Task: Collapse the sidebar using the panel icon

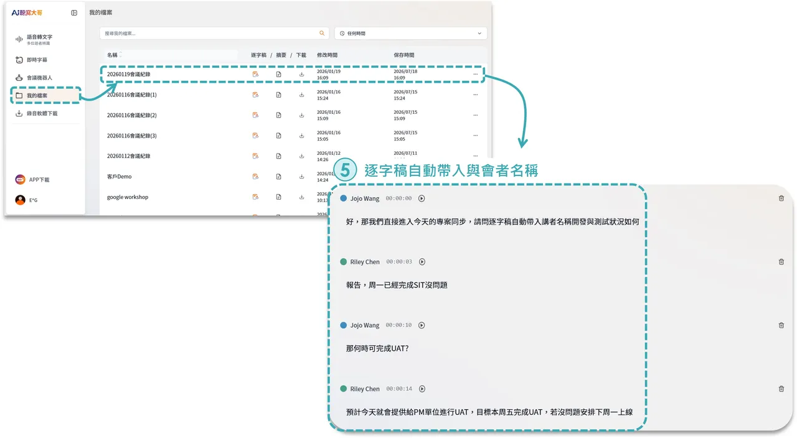Action: pyautogui.click(x=74, y=12)
